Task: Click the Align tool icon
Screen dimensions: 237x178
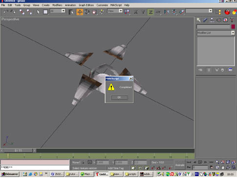Action: tap(181, 12)
